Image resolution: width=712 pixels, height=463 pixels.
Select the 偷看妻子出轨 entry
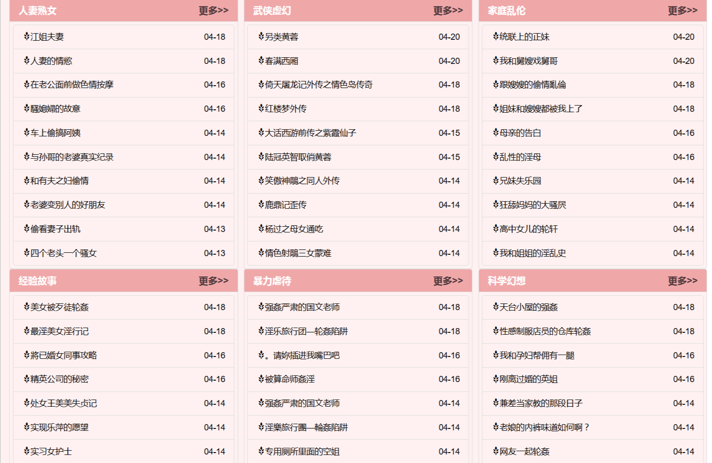tap(55, 229)
